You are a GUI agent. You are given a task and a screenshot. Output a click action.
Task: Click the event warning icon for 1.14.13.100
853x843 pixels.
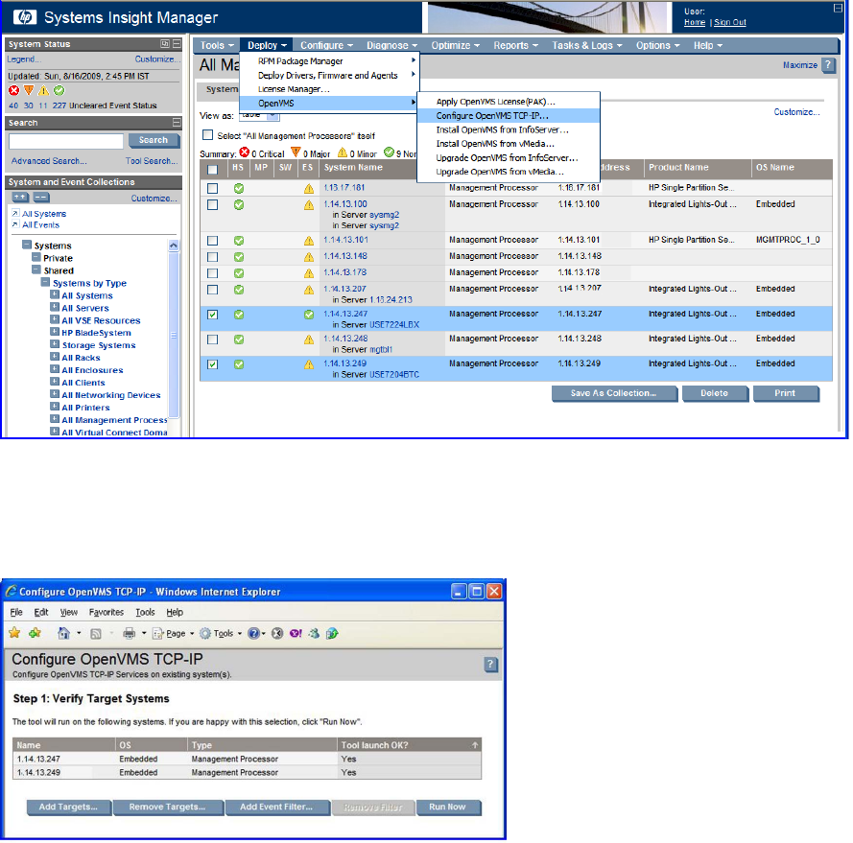point(309,205)
